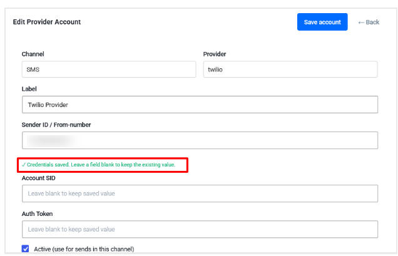Image resolution: width=398 pixels, height=256 pixels.
Task: Click the Channel field label
Action: click(x=33, y=54)
